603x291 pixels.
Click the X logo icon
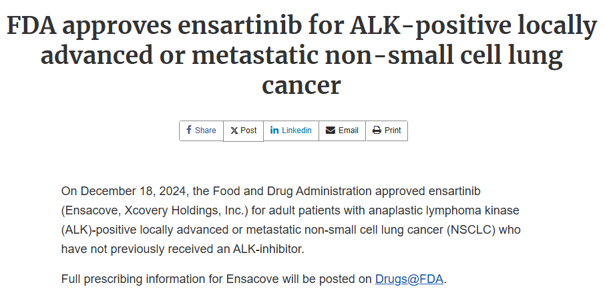[234, 131]
